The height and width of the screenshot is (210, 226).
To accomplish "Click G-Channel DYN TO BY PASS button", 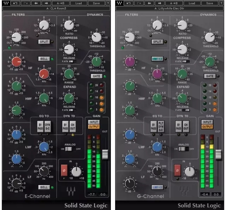I will (x=179, y=127).
